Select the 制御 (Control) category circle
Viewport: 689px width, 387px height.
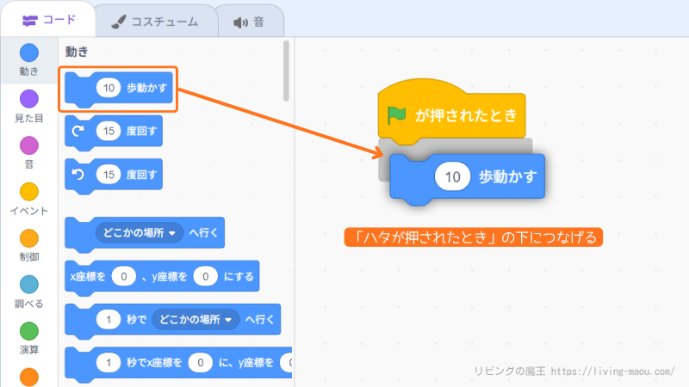coord(29,238)
